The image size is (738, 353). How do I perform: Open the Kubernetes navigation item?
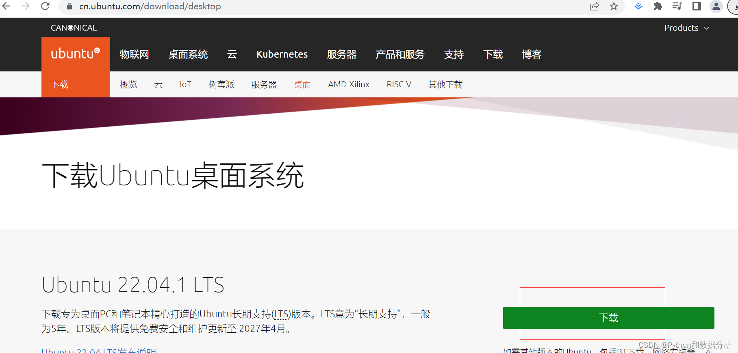coord(282,54)
